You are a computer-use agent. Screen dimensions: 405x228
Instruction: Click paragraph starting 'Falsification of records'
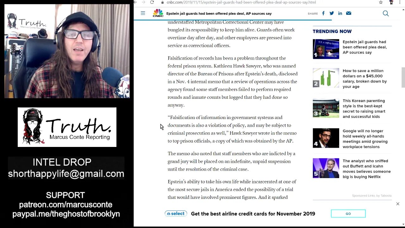coord(233,81)
